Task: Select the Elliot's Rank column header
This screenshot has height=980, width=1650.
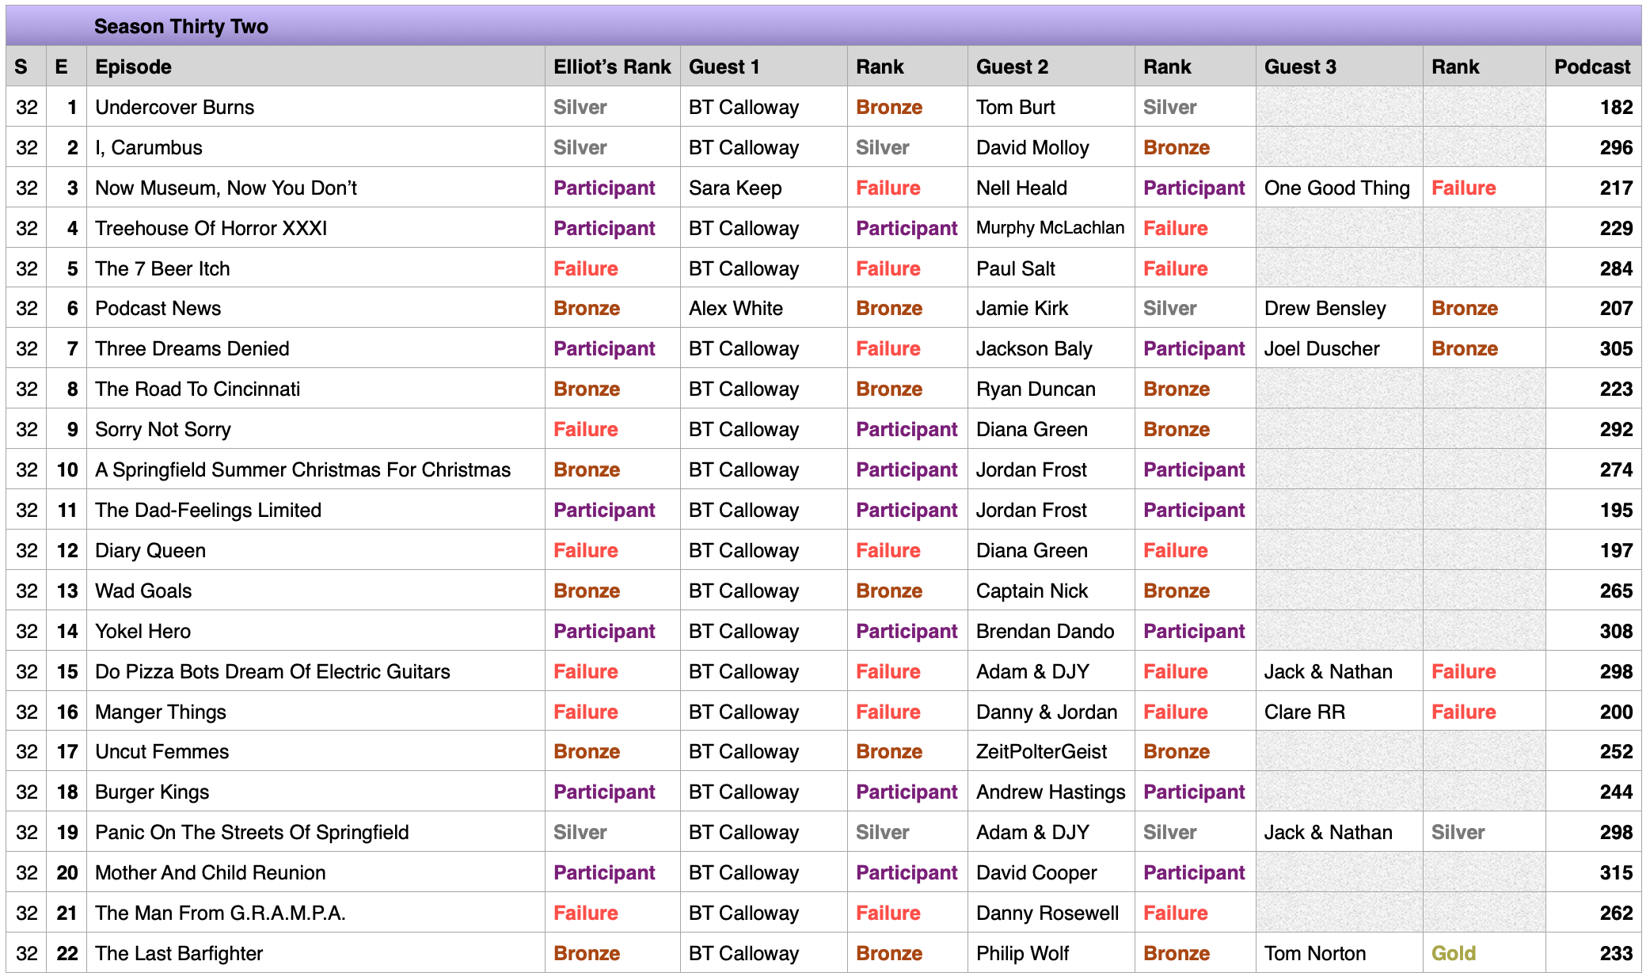Action: 612,66
